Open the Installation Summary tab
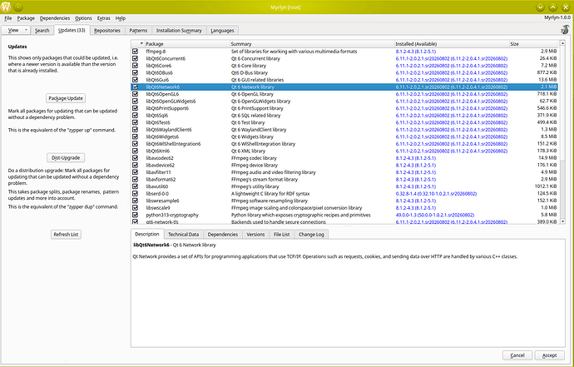This screenshot has height=367, width=574. coord(179,31)
